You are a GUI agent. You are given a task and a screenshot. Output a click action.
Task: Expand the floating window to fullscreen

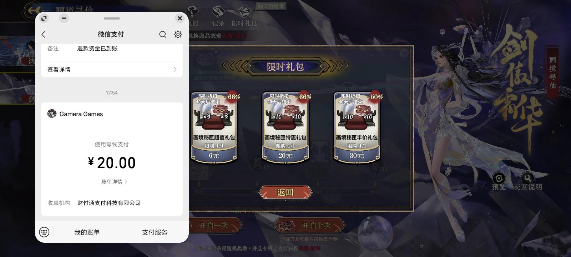44,18
